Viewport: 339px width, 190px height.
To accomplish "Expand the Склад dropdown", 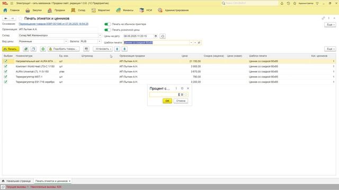I will (100, 35).
